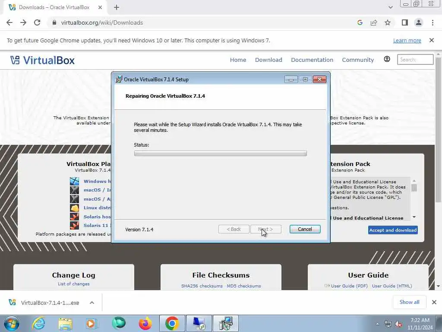Image resolution: width=442 pixels, height=332 pixels.
Task: Open the Google icon in address bar
Action: [360, 22]
